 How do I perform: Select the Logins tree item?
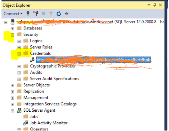click(36, 41)
